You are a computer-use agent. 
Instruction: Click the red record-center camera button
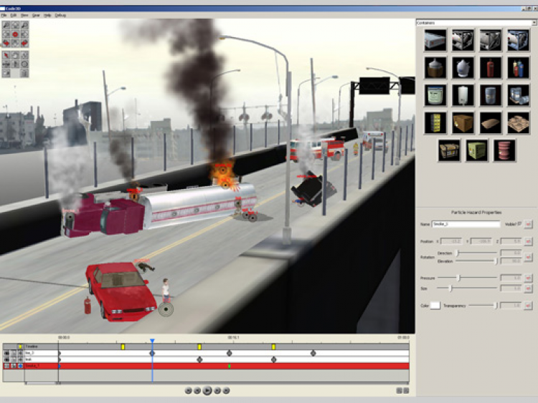pos(16,34)
